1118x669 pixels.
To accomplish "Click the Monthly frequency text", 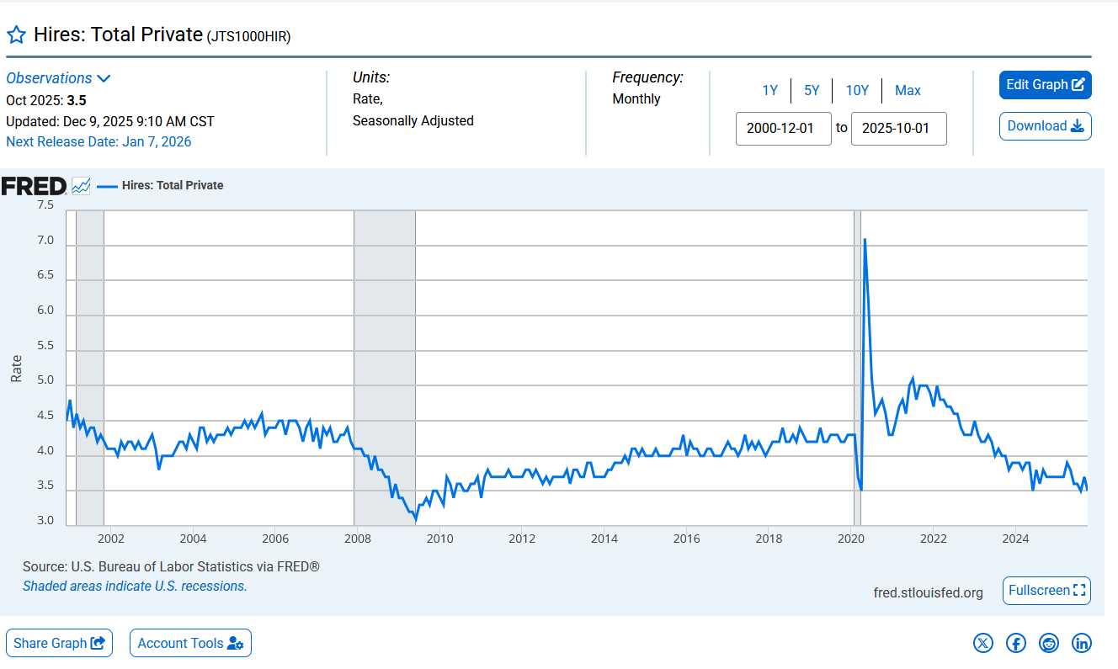I will tap(636, 99).
